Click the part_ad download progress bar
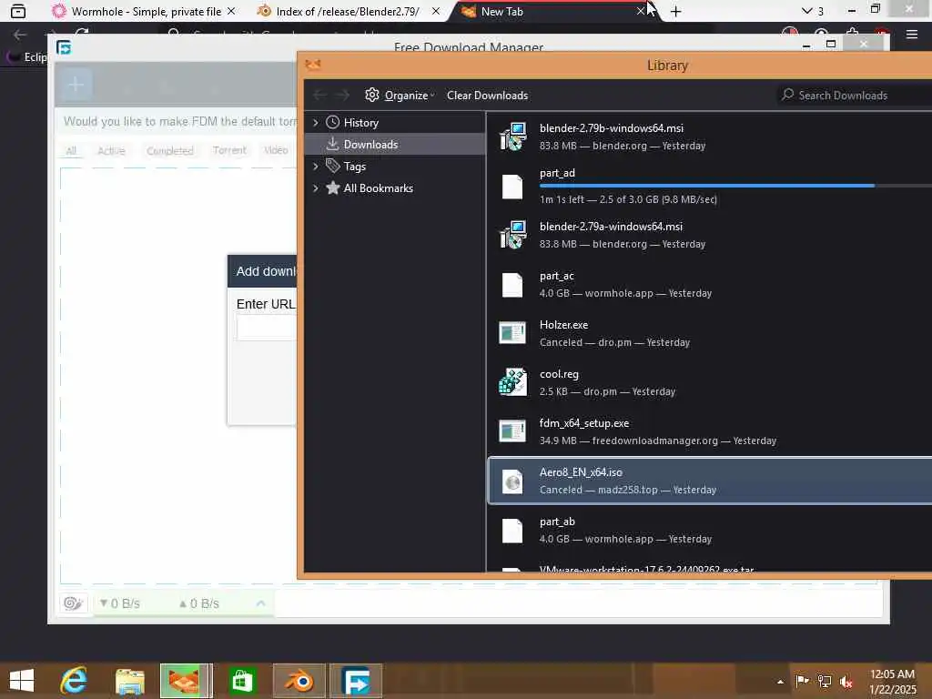Viewport: 932px width, 699px height. coord(735,186)
